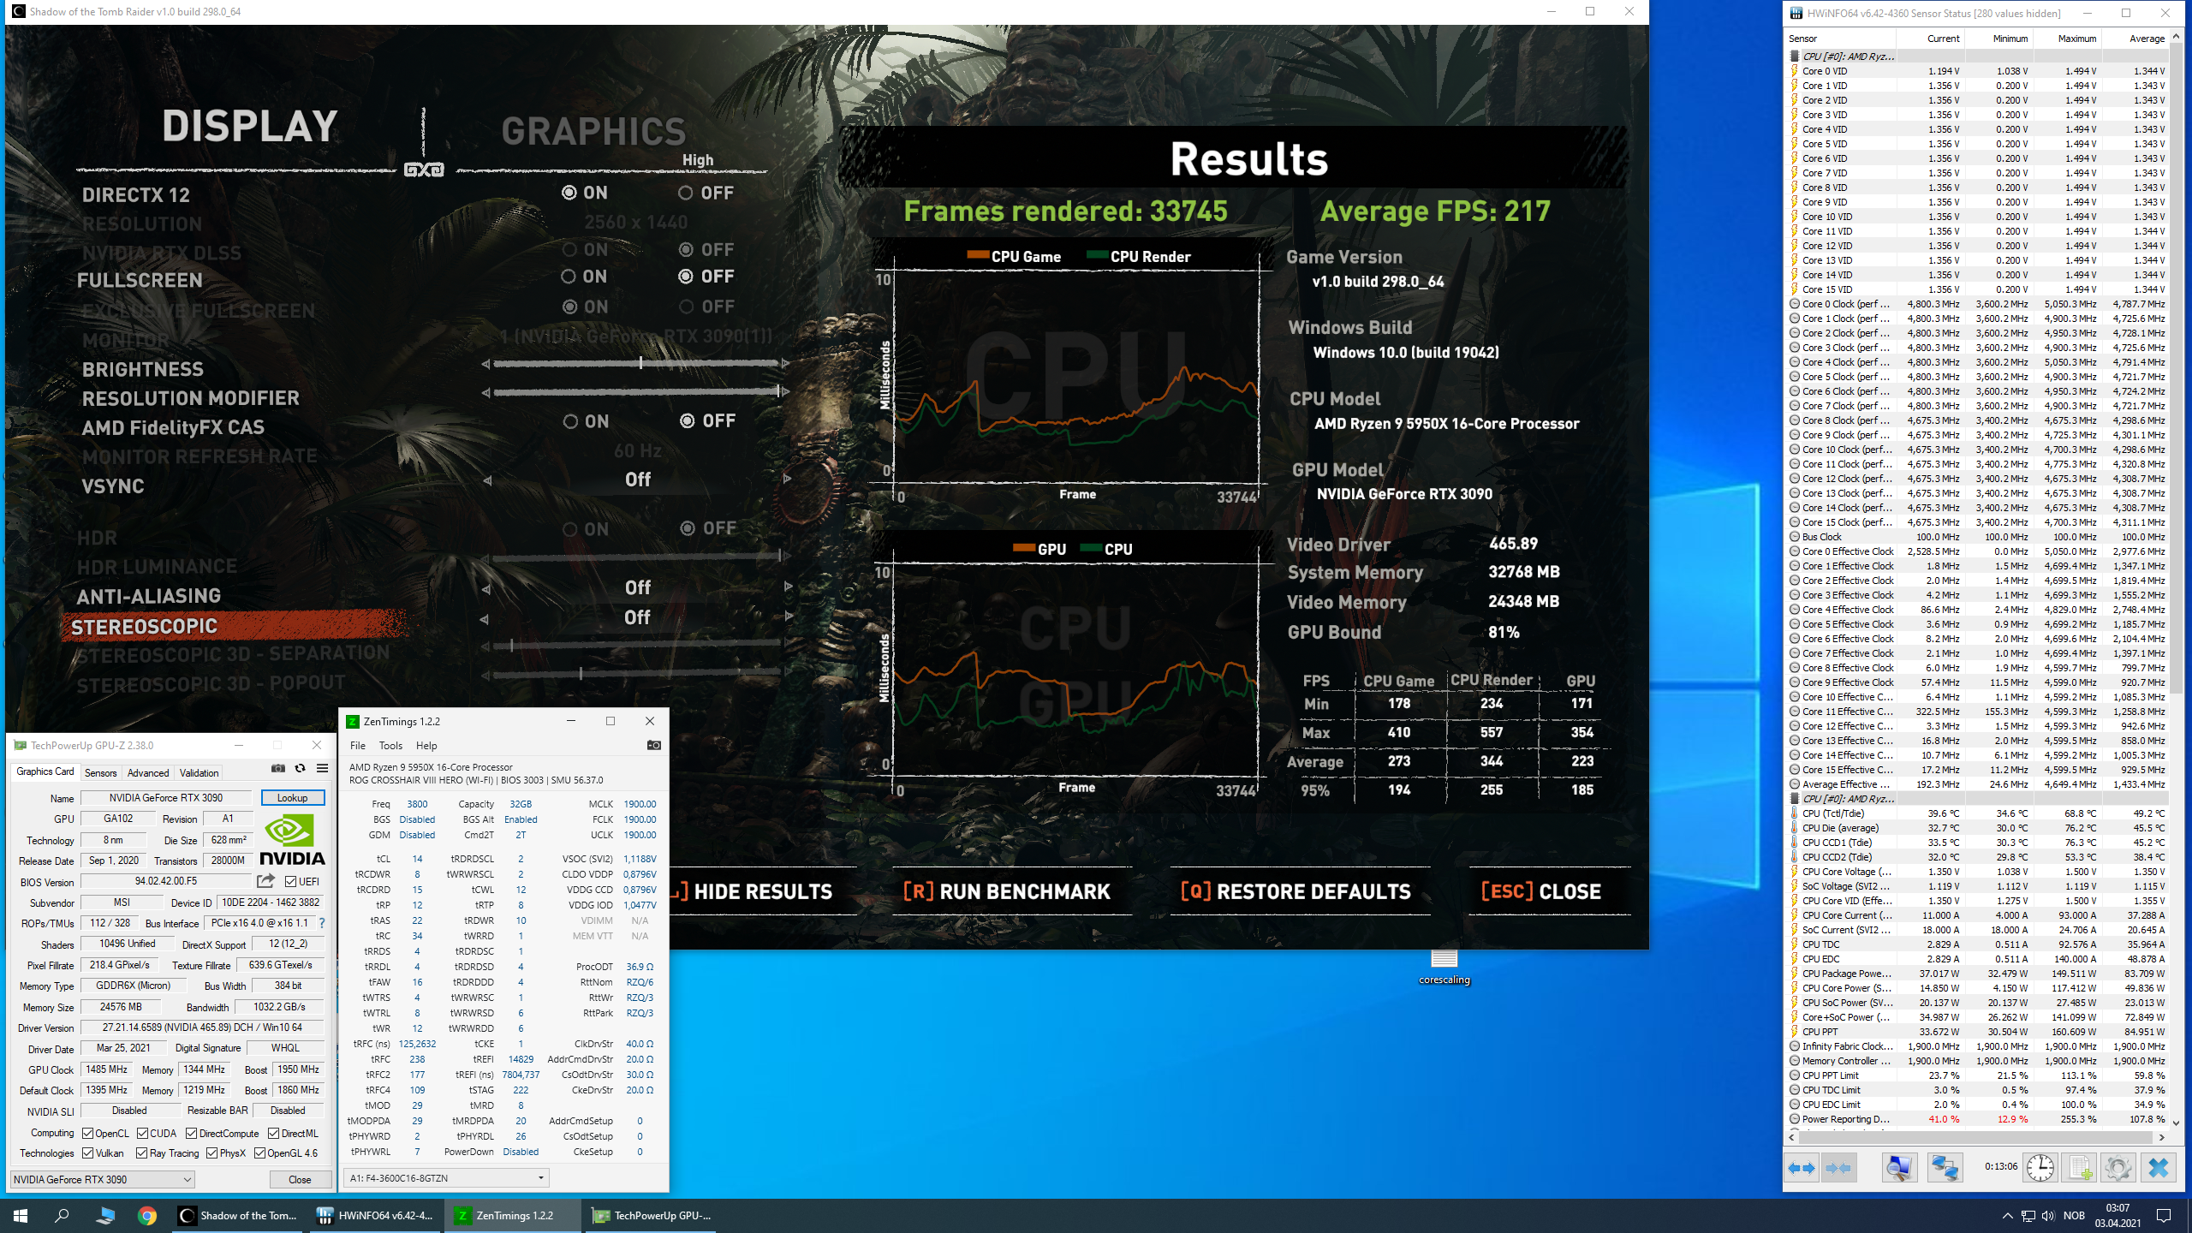The height and width of the screenshot is (1233, 2192).
Task: Open HWiNFO sensor settings gear icon
Action: point(2118,1168)
